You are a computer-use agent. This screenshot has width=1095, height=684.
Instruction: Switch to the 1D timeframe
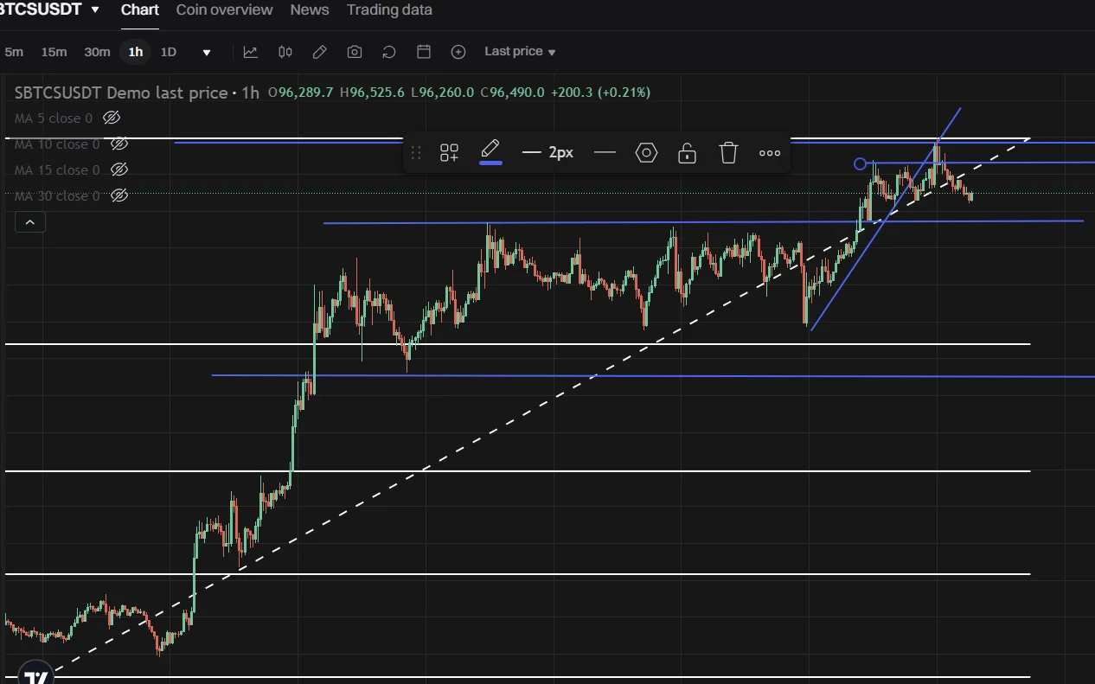click(x=169, y=52)
